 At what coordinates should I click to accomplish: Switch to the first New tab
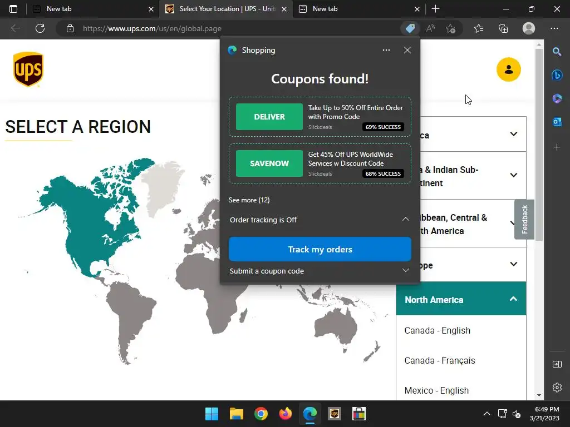pos(92,9)
